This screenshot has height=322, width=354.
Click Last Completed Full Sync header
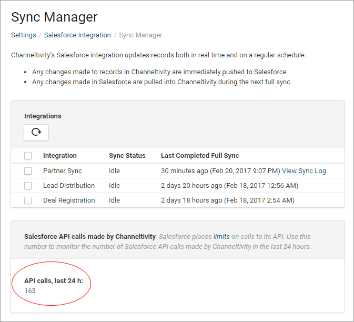200,156
